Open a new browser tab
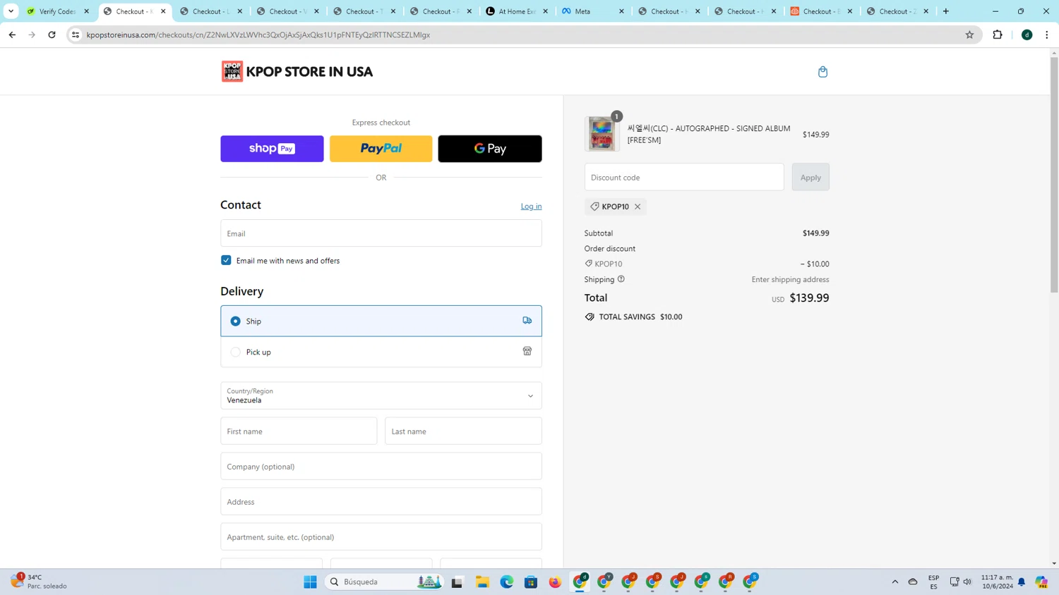The image size is (1059, 595). [x=946, y=11]
